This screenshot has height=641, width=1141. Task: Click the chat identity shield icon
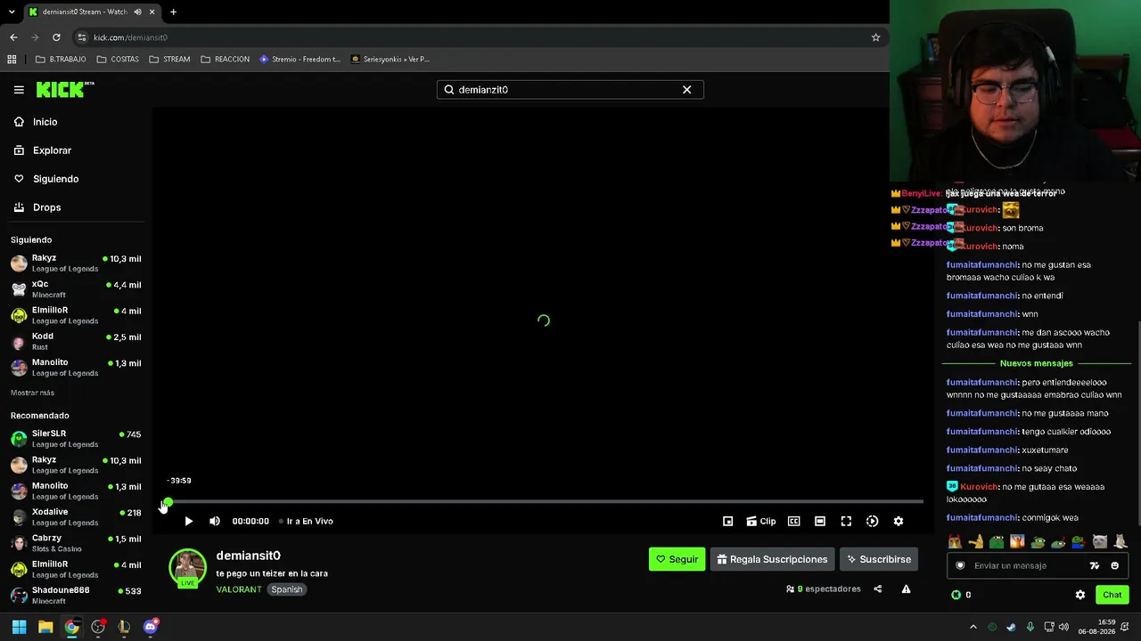click(x=960, y=565)
